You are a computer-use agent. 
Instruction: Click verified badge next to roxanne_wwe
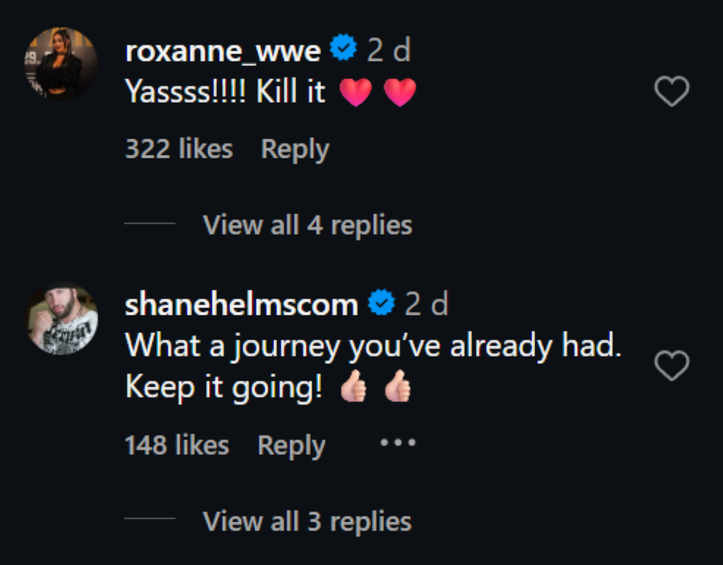tap(343, 50)
